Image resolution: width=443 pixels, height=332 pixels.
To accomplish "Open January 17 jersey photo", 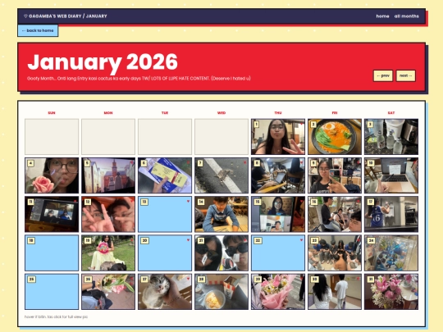I will pos(391,214).
